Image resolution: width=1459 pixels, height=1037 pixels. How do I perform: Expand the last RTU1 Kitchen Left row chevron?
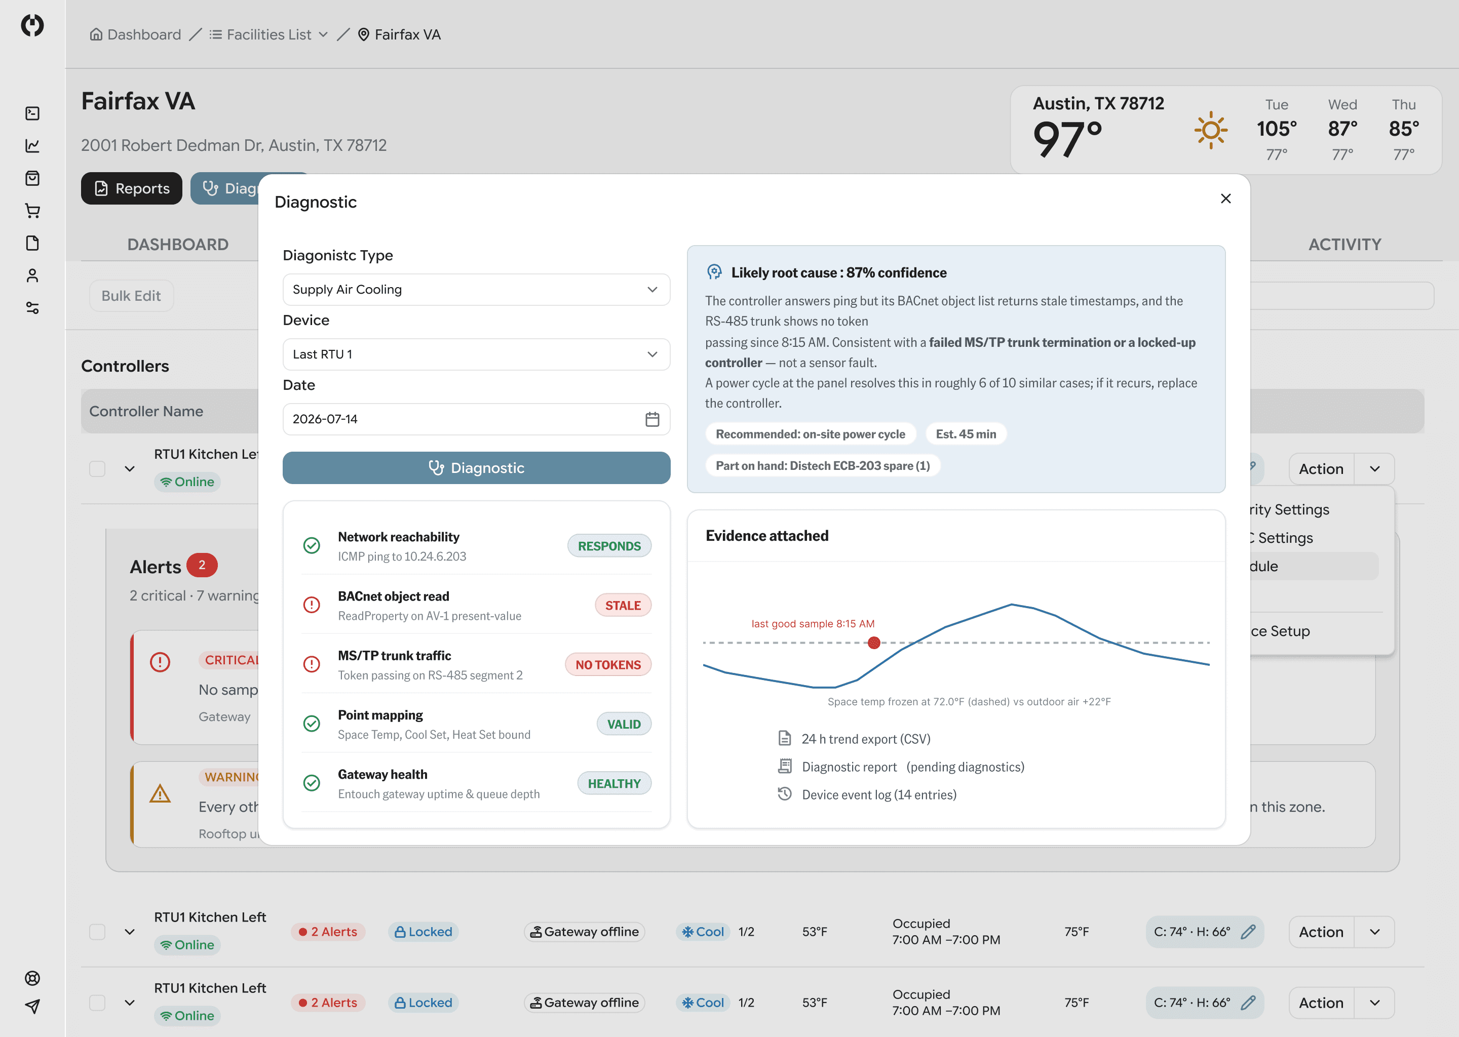coord(130,1003)
